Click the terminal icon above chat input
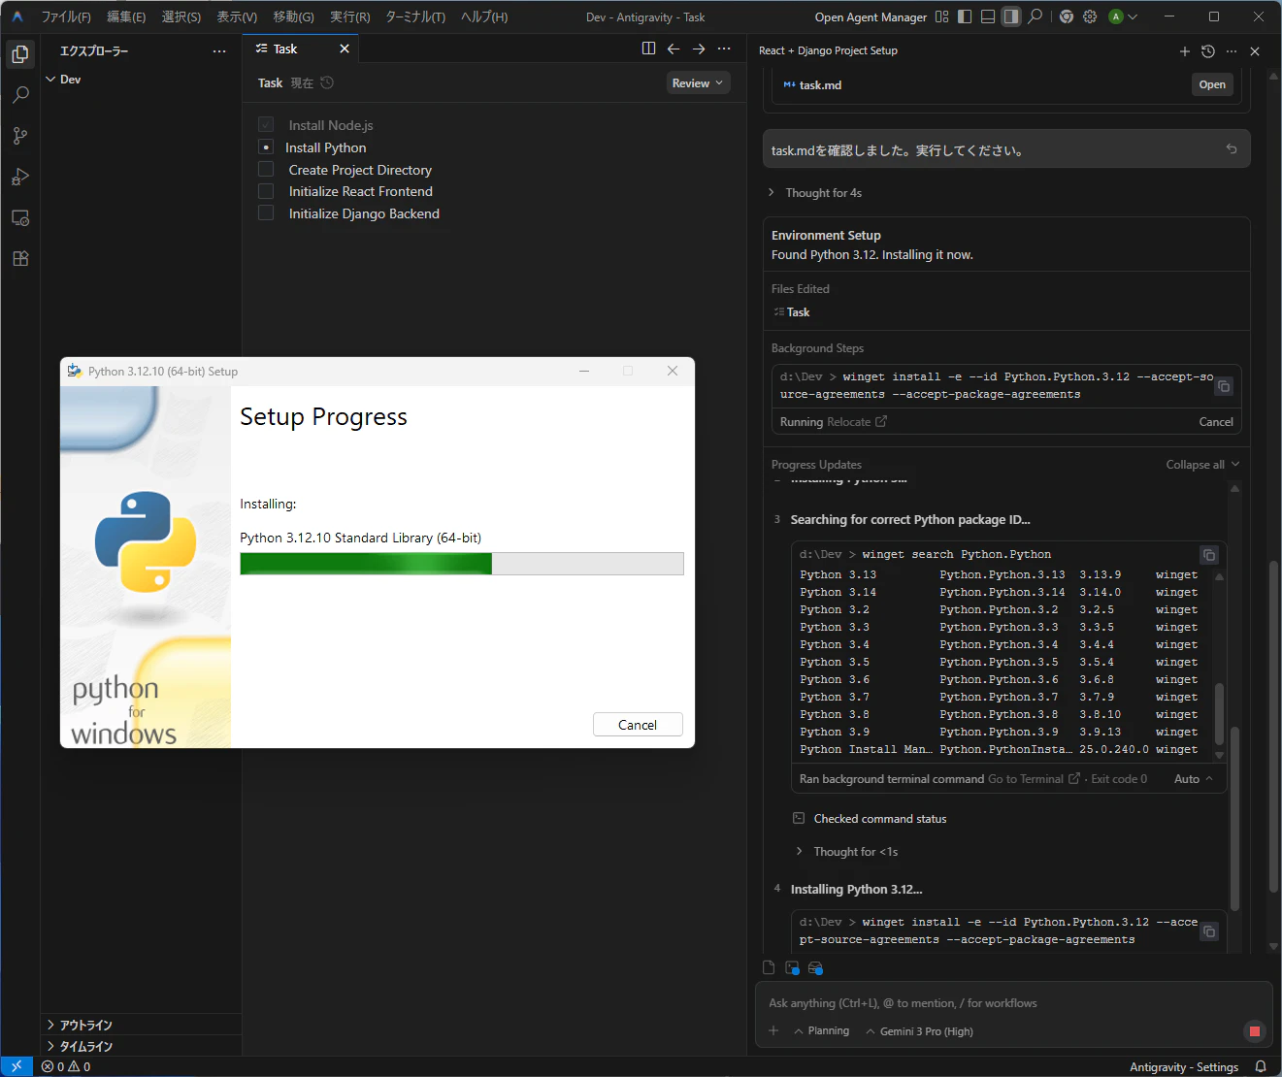The image size is (1282, 1077). tap(792, 968)
